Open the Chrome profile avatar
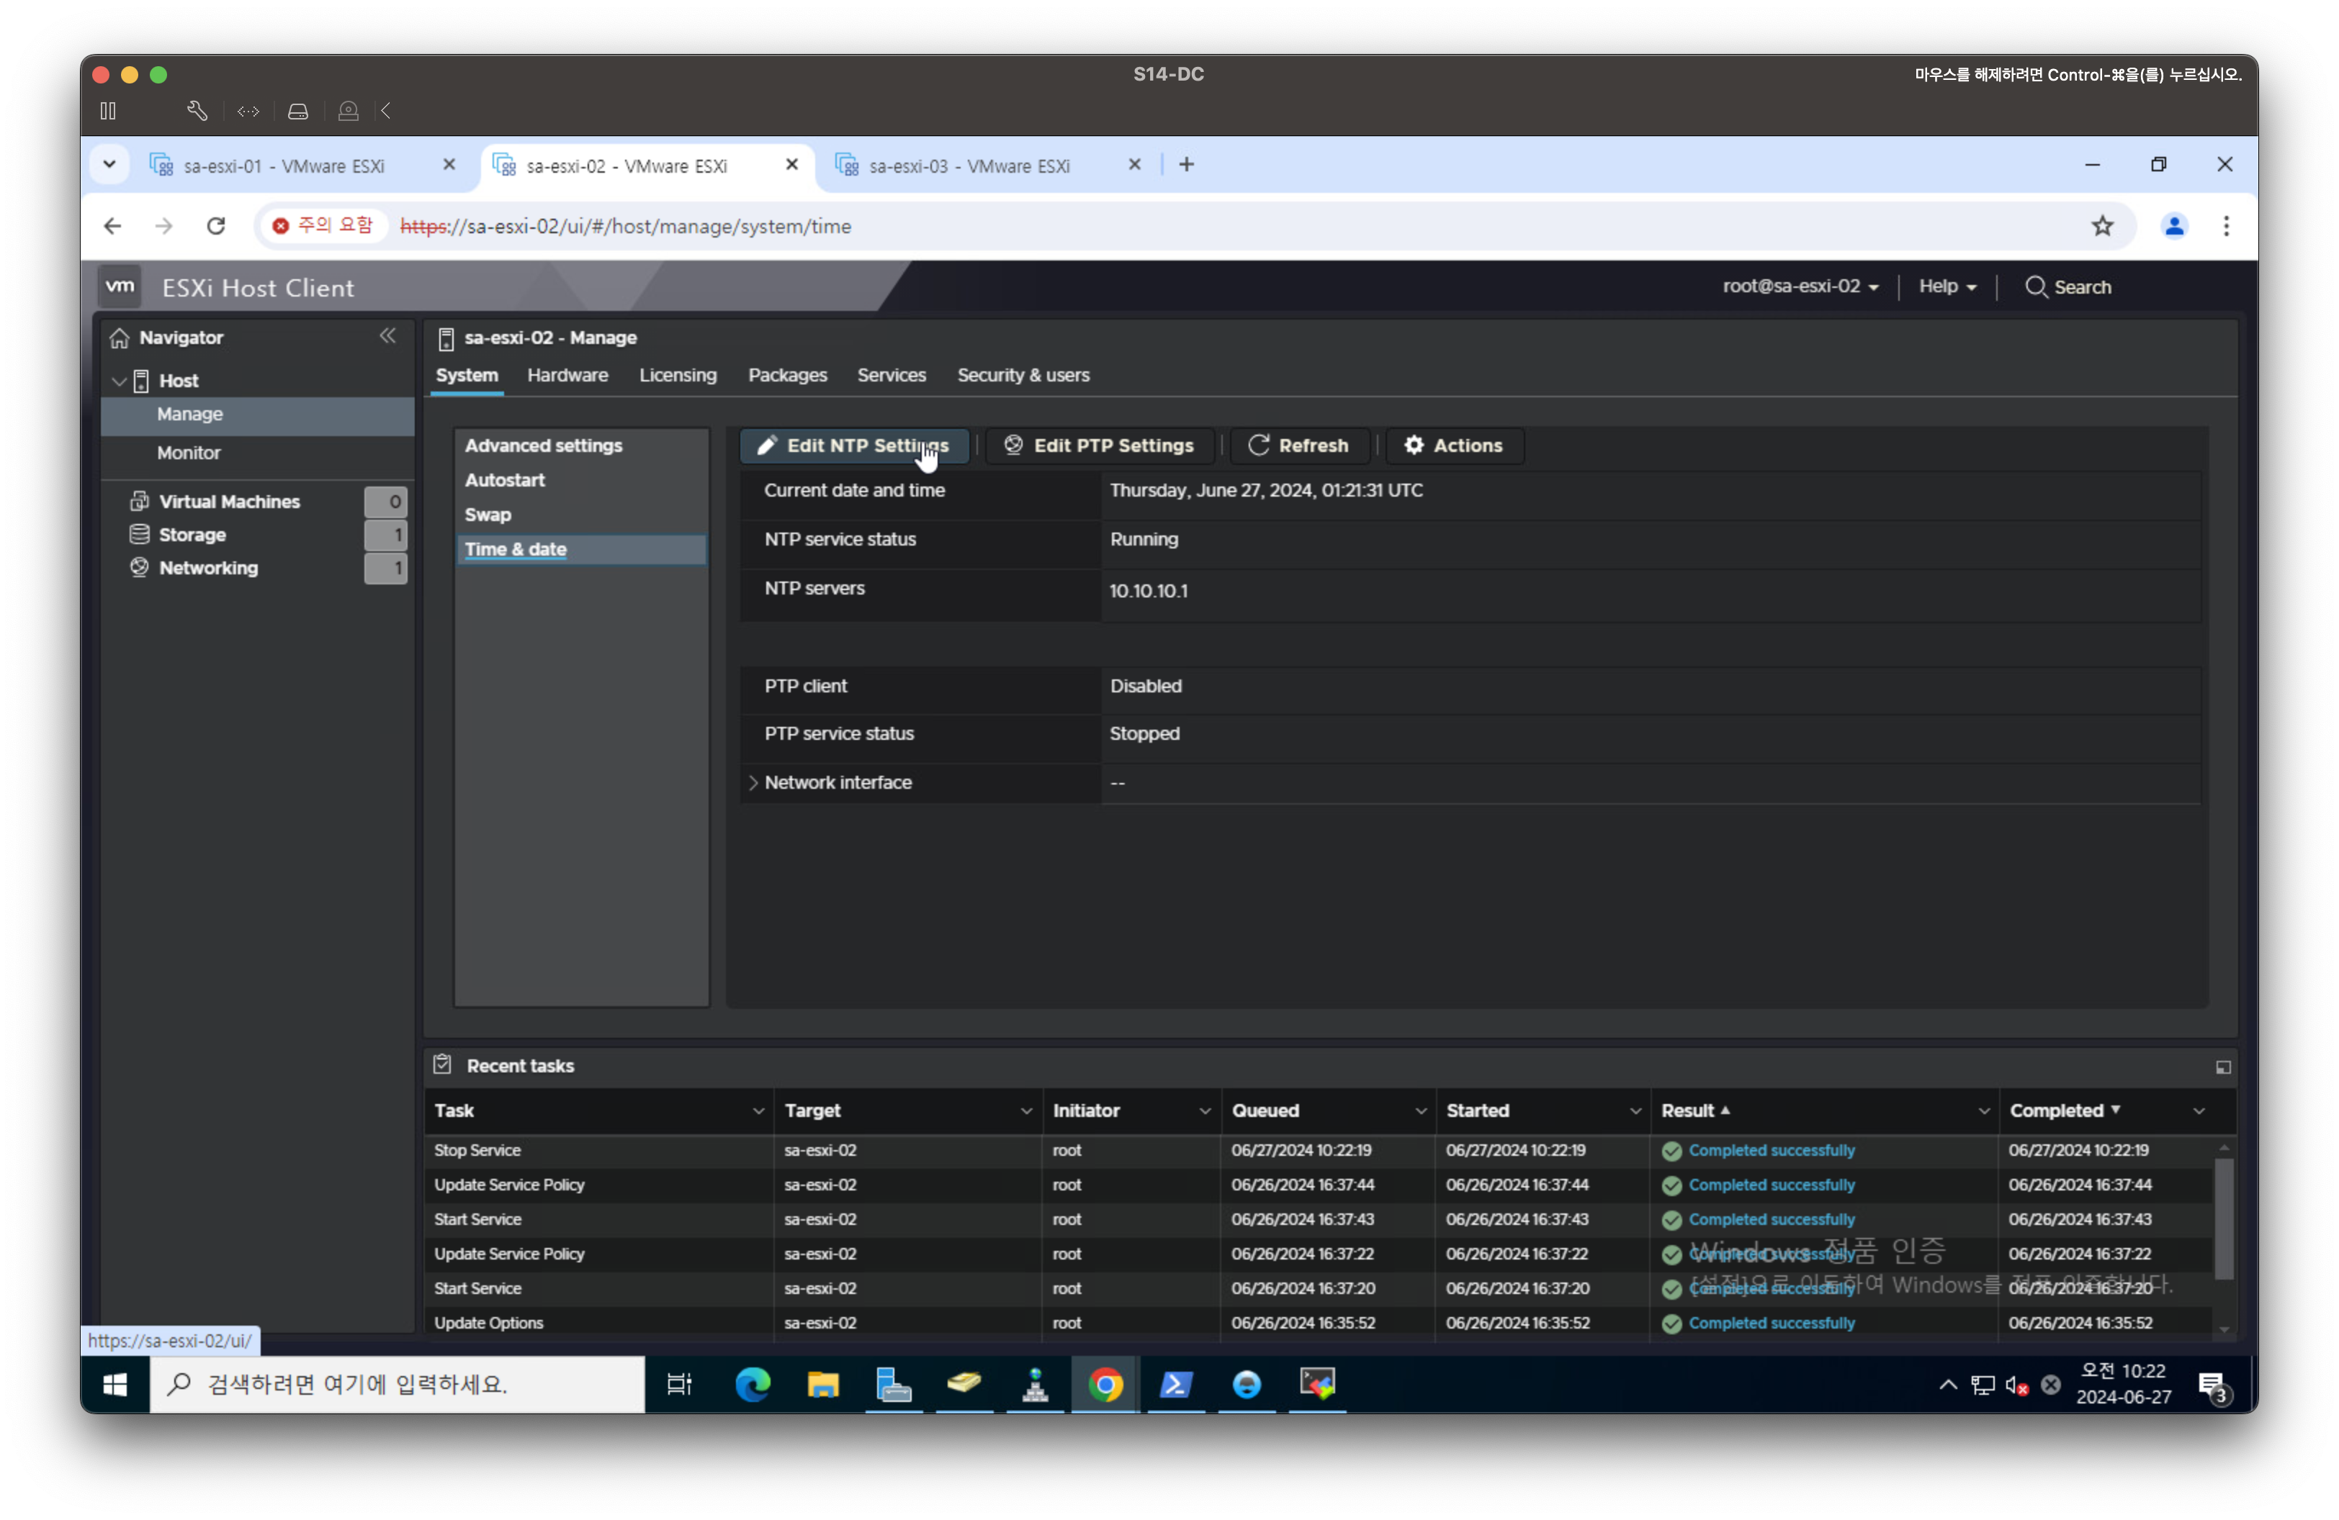 (x=2174, y=226)
